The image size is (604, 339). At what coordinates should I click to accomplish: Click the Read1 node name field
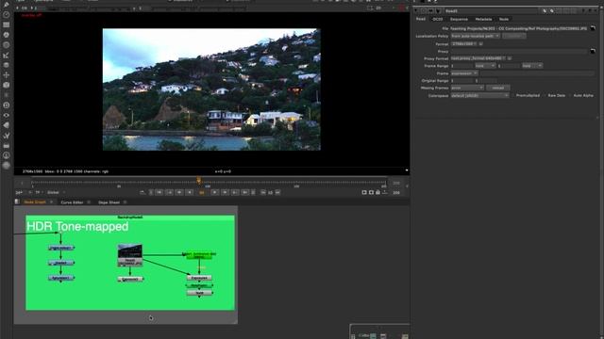click(493, 10)
